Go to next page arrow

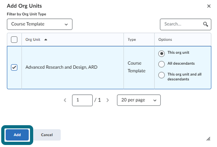pos(108,100)
